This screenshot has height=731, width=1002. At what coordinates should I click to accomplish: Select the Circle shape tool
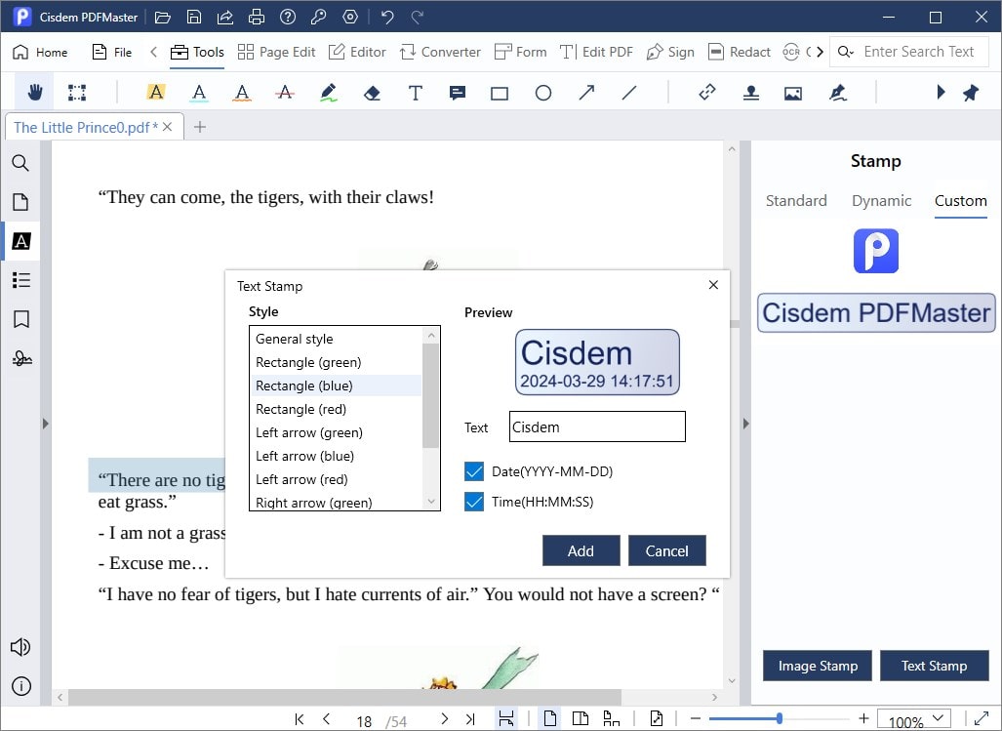(543, 94)
